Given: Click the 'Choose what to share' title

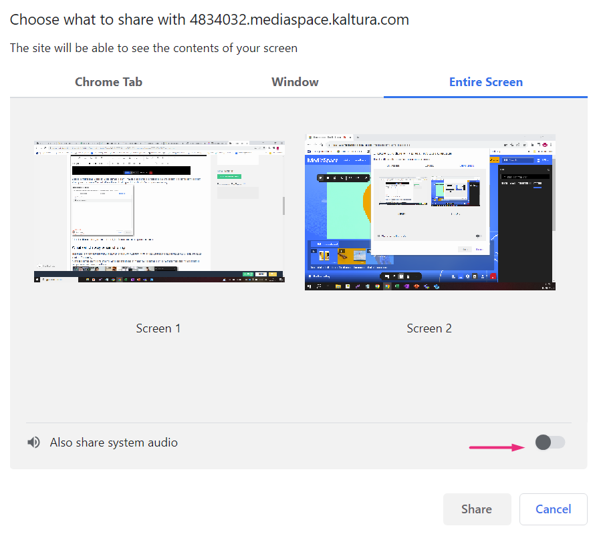Looking at the screenshot, I should pyautogui.click(x=209, y=19).
